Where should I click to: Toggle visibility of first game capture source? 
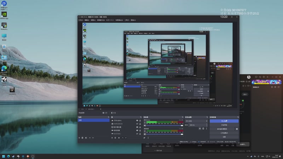tap(137, 130)
